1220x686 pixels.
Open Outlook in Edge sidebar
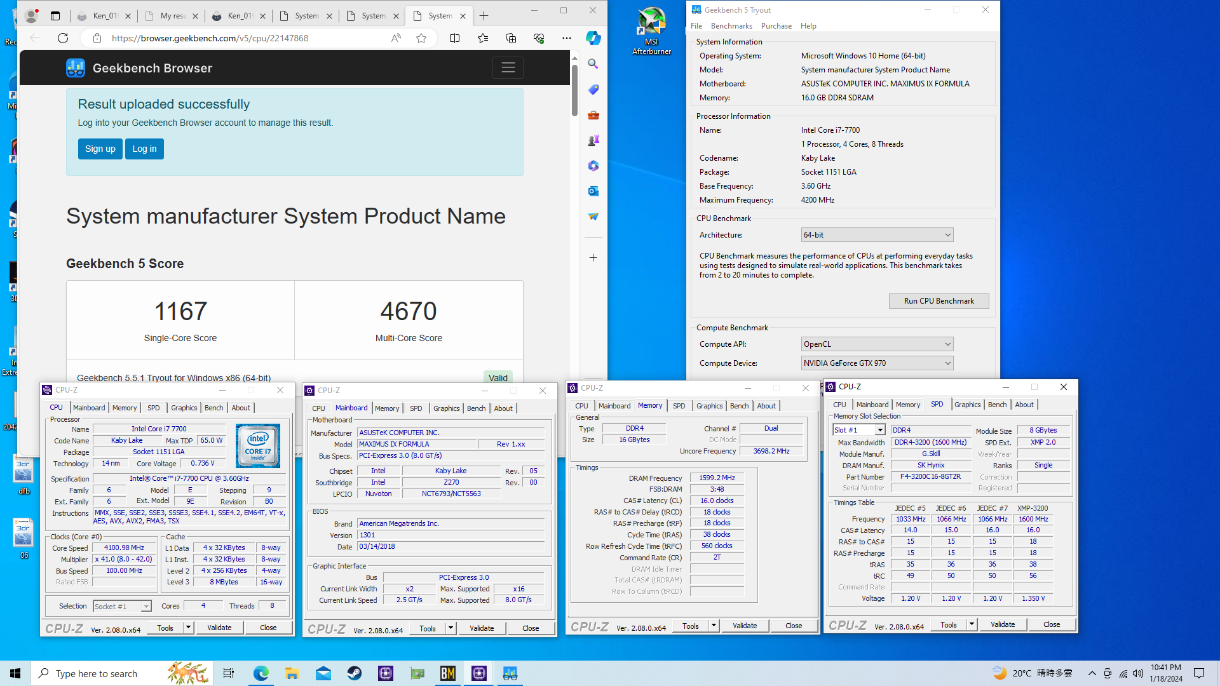pos(593,191)
